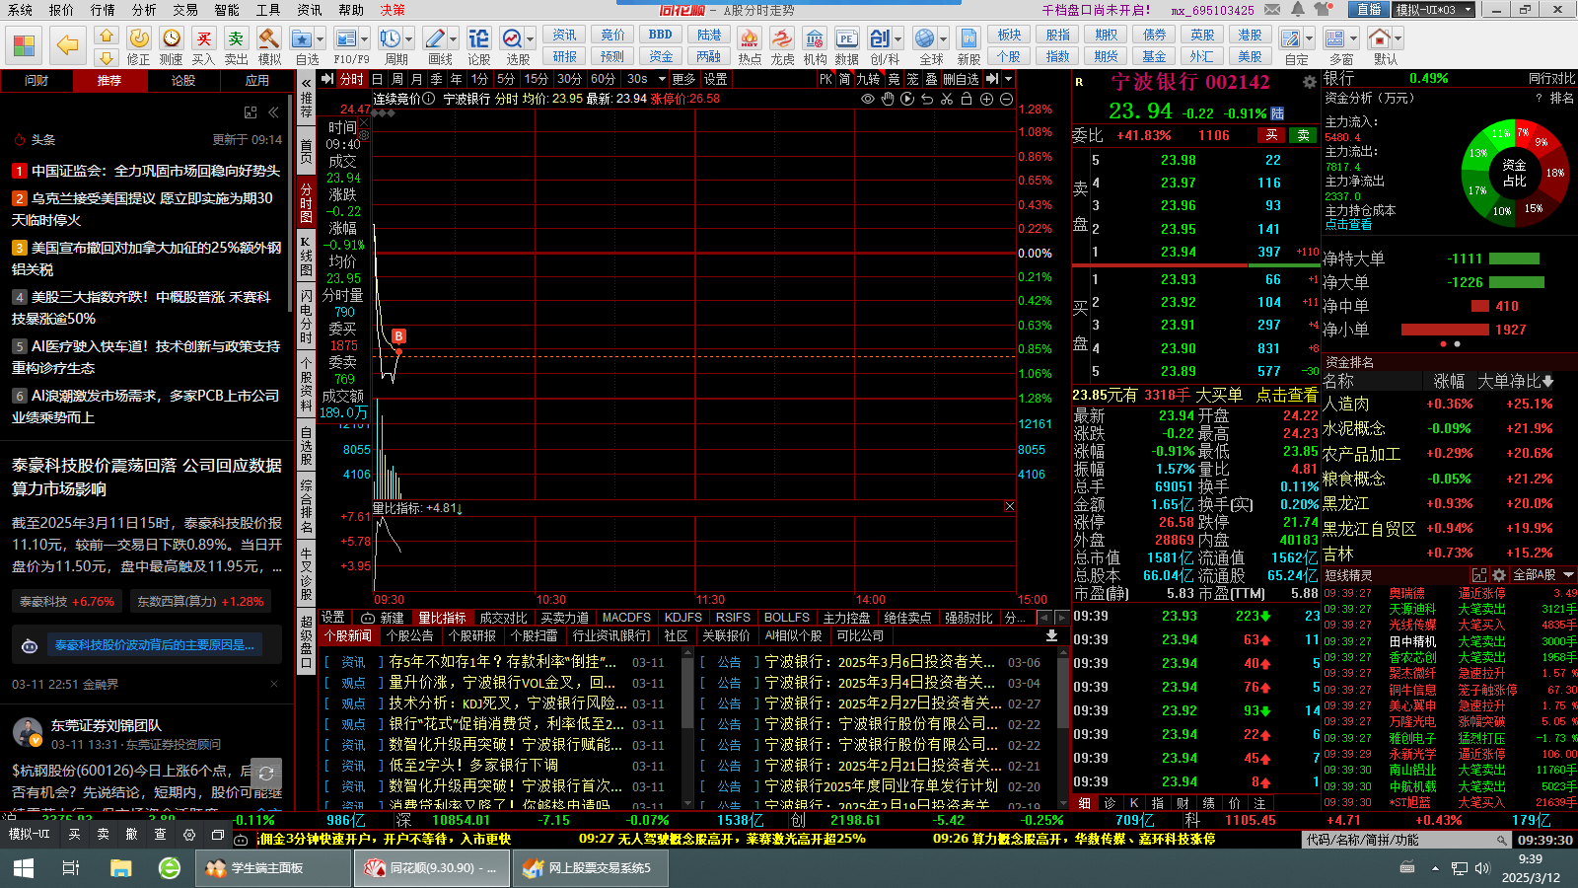Click the red 买 buy button in order book
The image size is (1578, 888).
[x=1271, y=135]
